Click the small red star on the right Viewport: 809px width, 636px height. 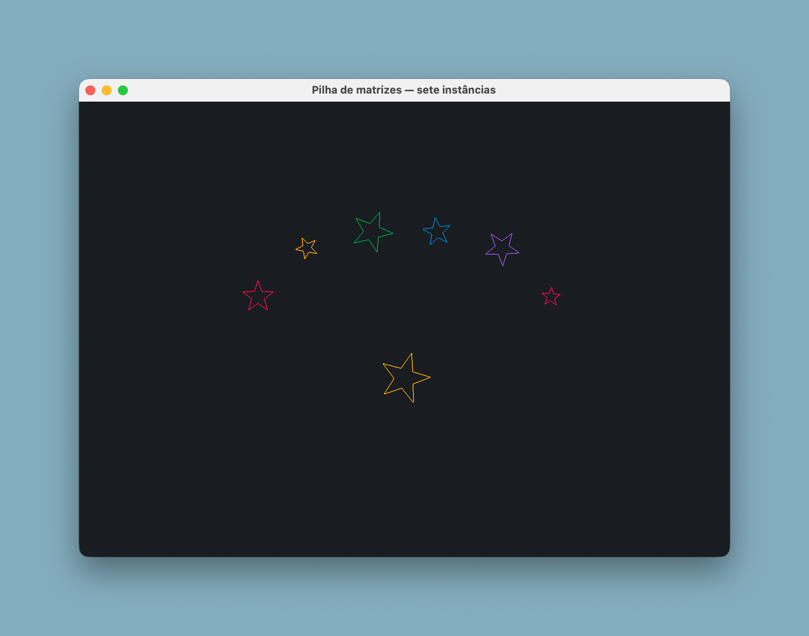pyautogui.click(x=551, y=297)
